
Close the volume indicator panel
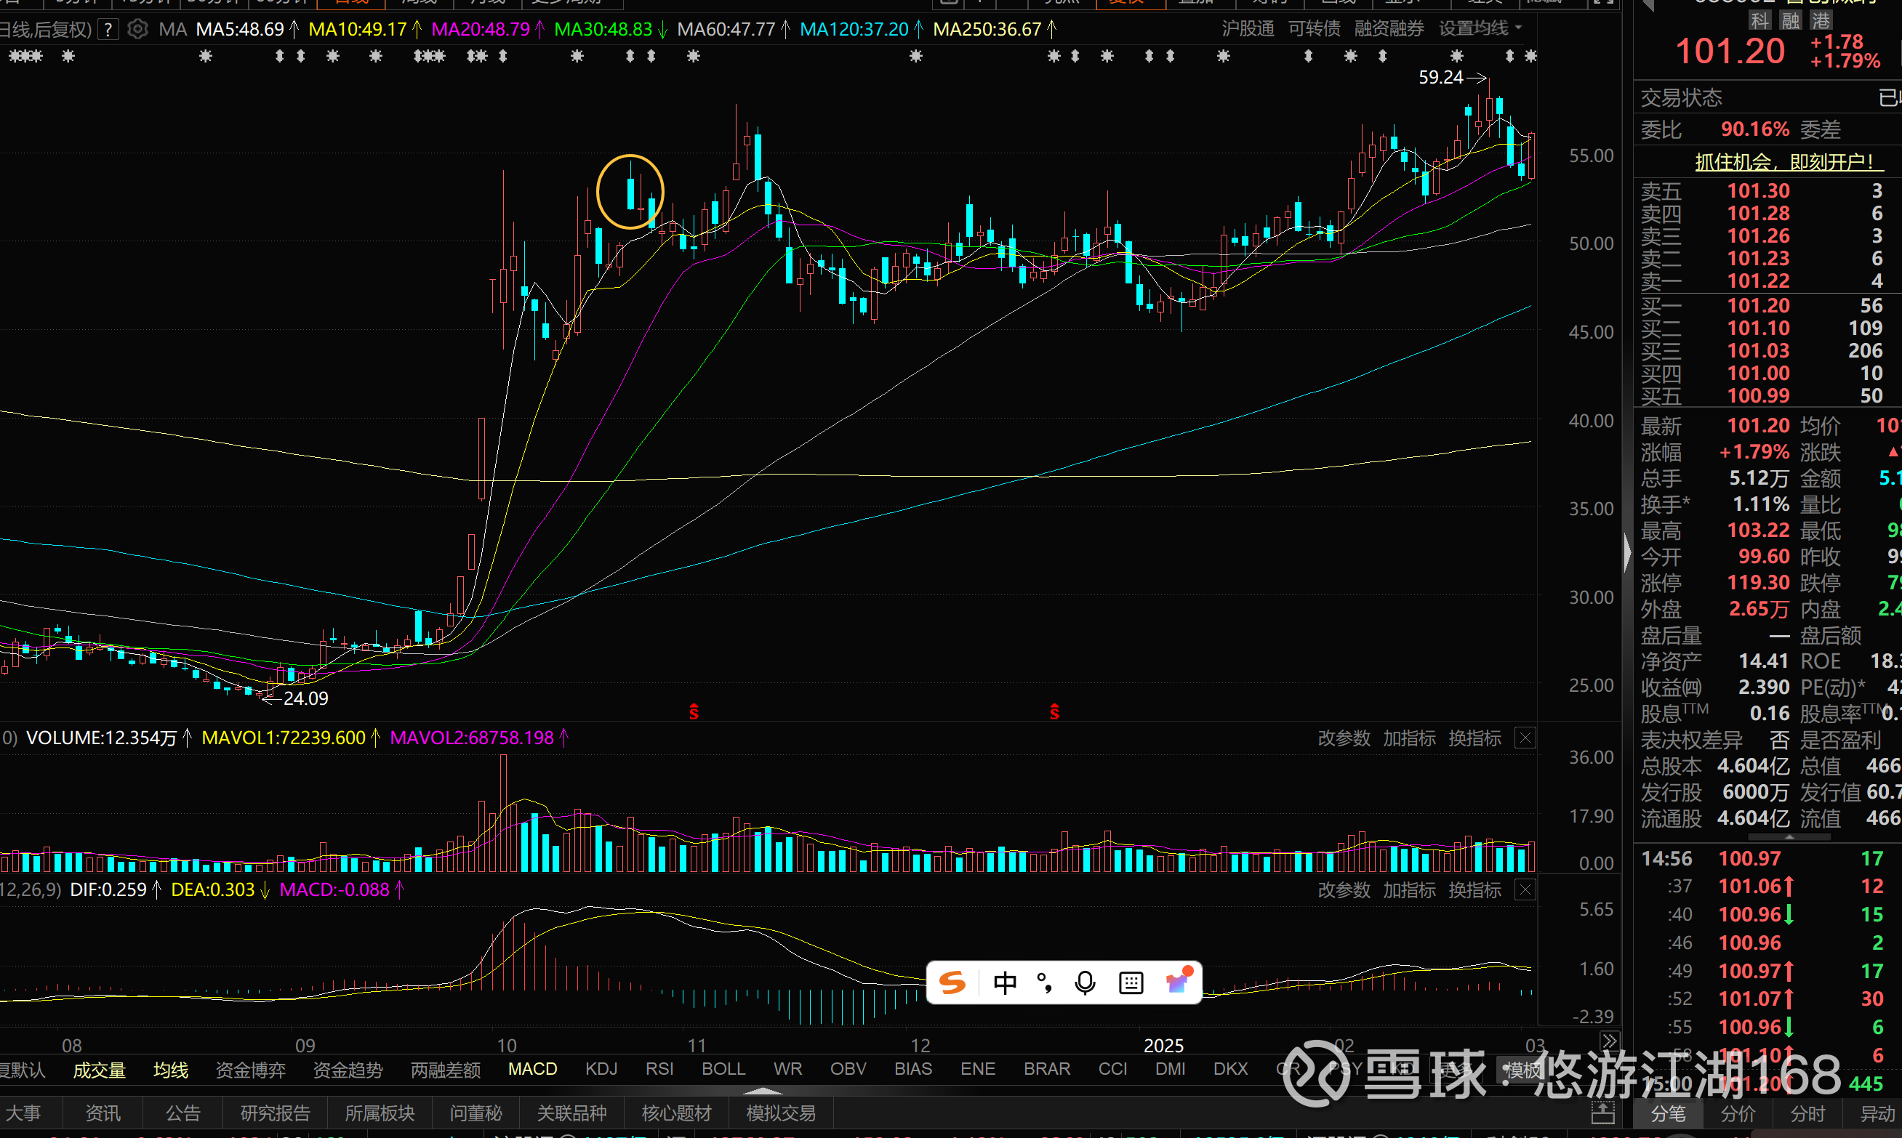point(1525,738)
